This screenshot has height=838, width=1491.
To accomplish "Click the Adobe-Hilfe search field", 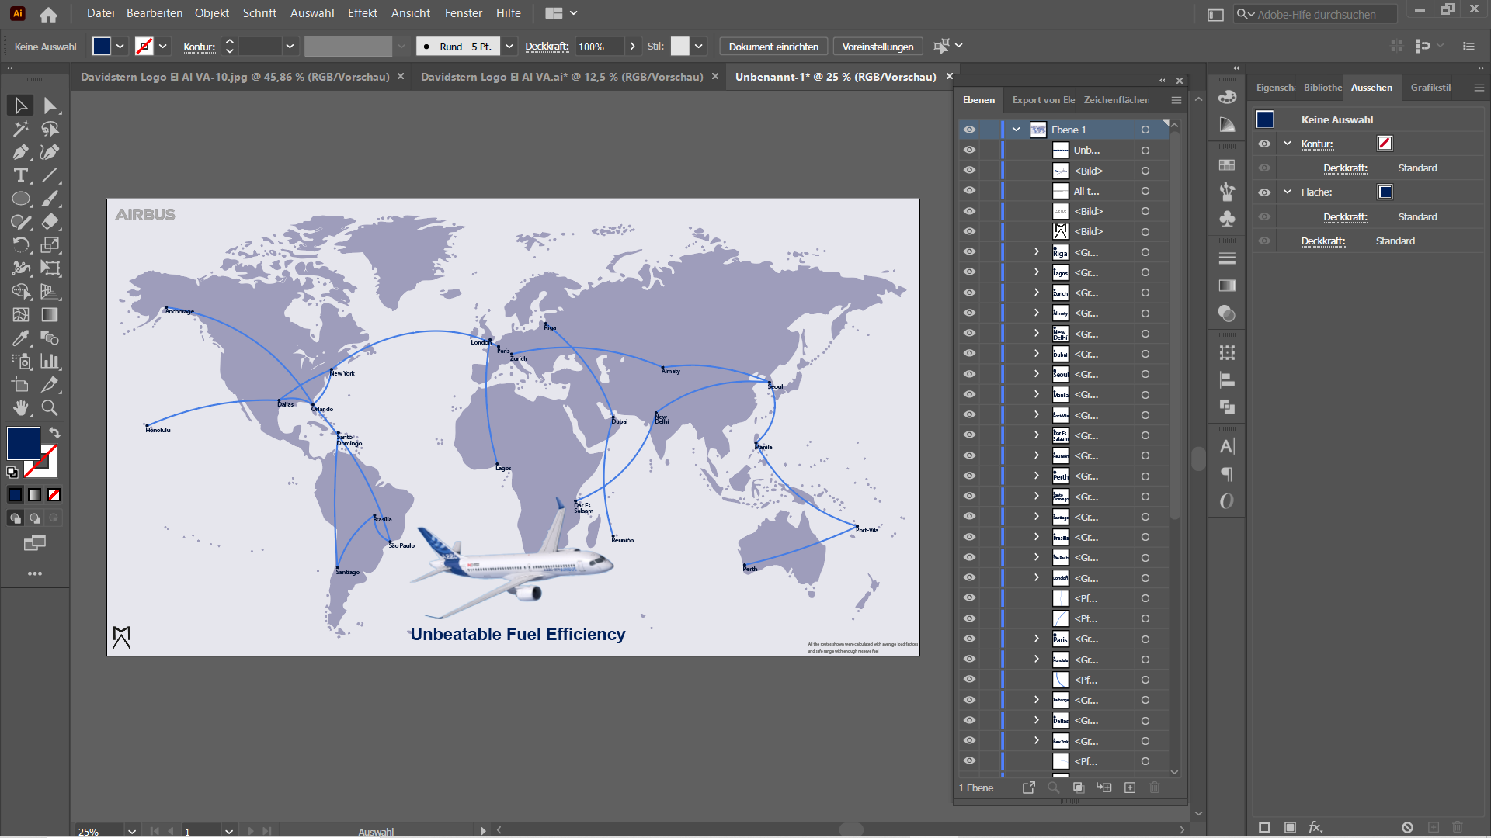I will pos(1324,14).
